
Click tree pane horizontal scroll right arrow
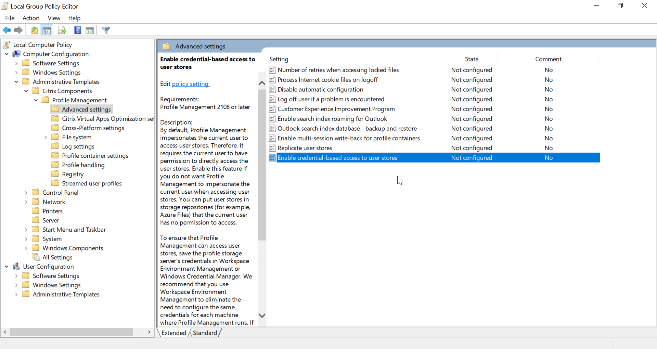(x=149, y=332)
